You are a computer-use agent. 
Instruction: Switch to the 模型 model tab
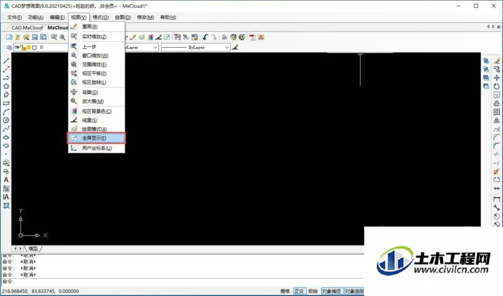(33, 248)
